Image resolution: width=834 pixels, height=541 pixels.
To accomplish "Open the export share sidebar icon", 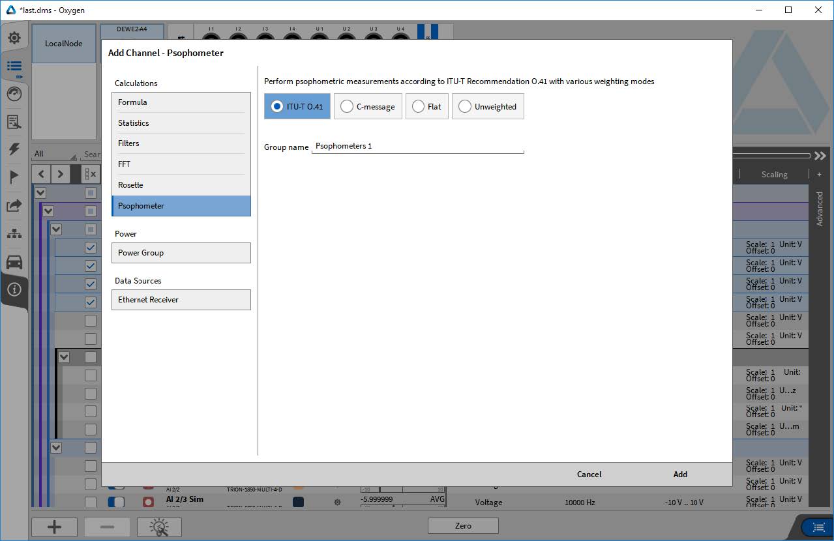I will pos(14,205).
